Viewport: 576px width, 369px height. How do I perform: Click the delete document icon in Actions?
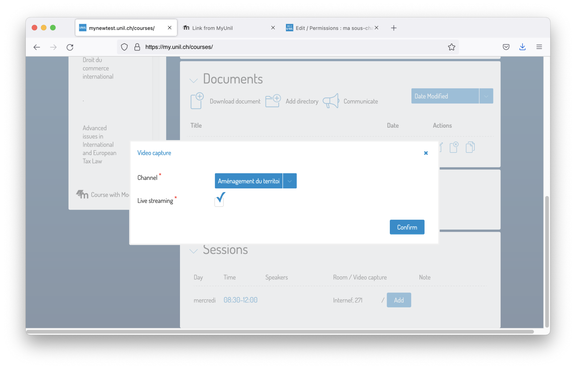tap(454, 147)
